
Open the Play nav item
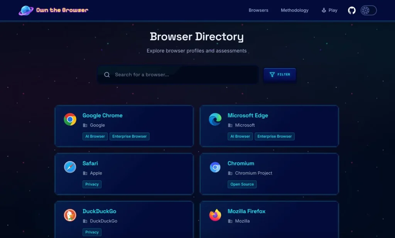click(329, 10)
